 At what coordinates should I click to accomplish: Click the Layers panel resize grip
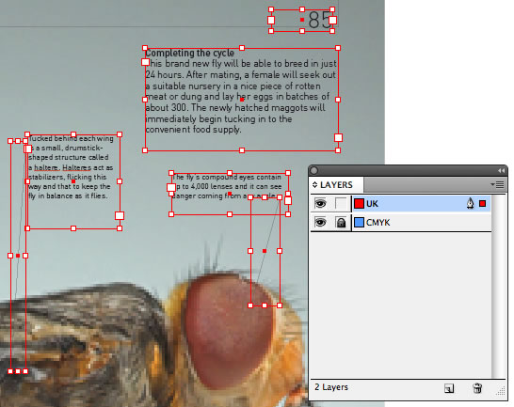[x=501, y=391]
